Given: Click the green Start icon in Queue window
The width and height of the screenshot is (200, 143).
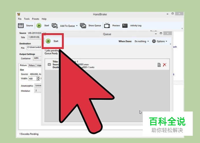Looking at the screenshot, I should [48, 41].
